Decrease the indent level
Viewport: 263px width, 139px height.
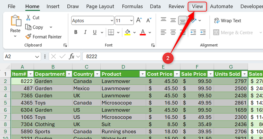point(193,32)
